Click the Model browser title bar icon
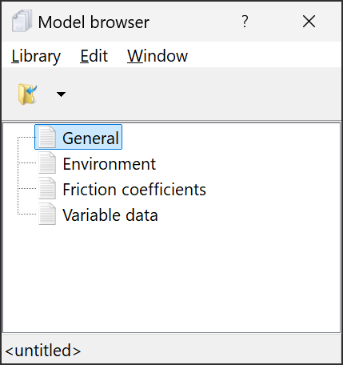This screenshot has height=365, width=343. (x=22, y=21)
